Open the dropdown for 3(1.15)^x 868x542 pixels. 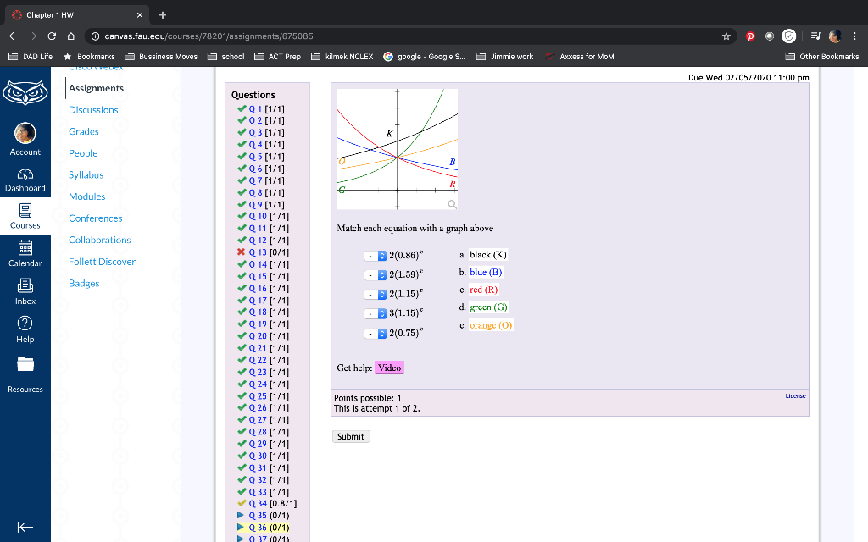click(x=376, y=313)
